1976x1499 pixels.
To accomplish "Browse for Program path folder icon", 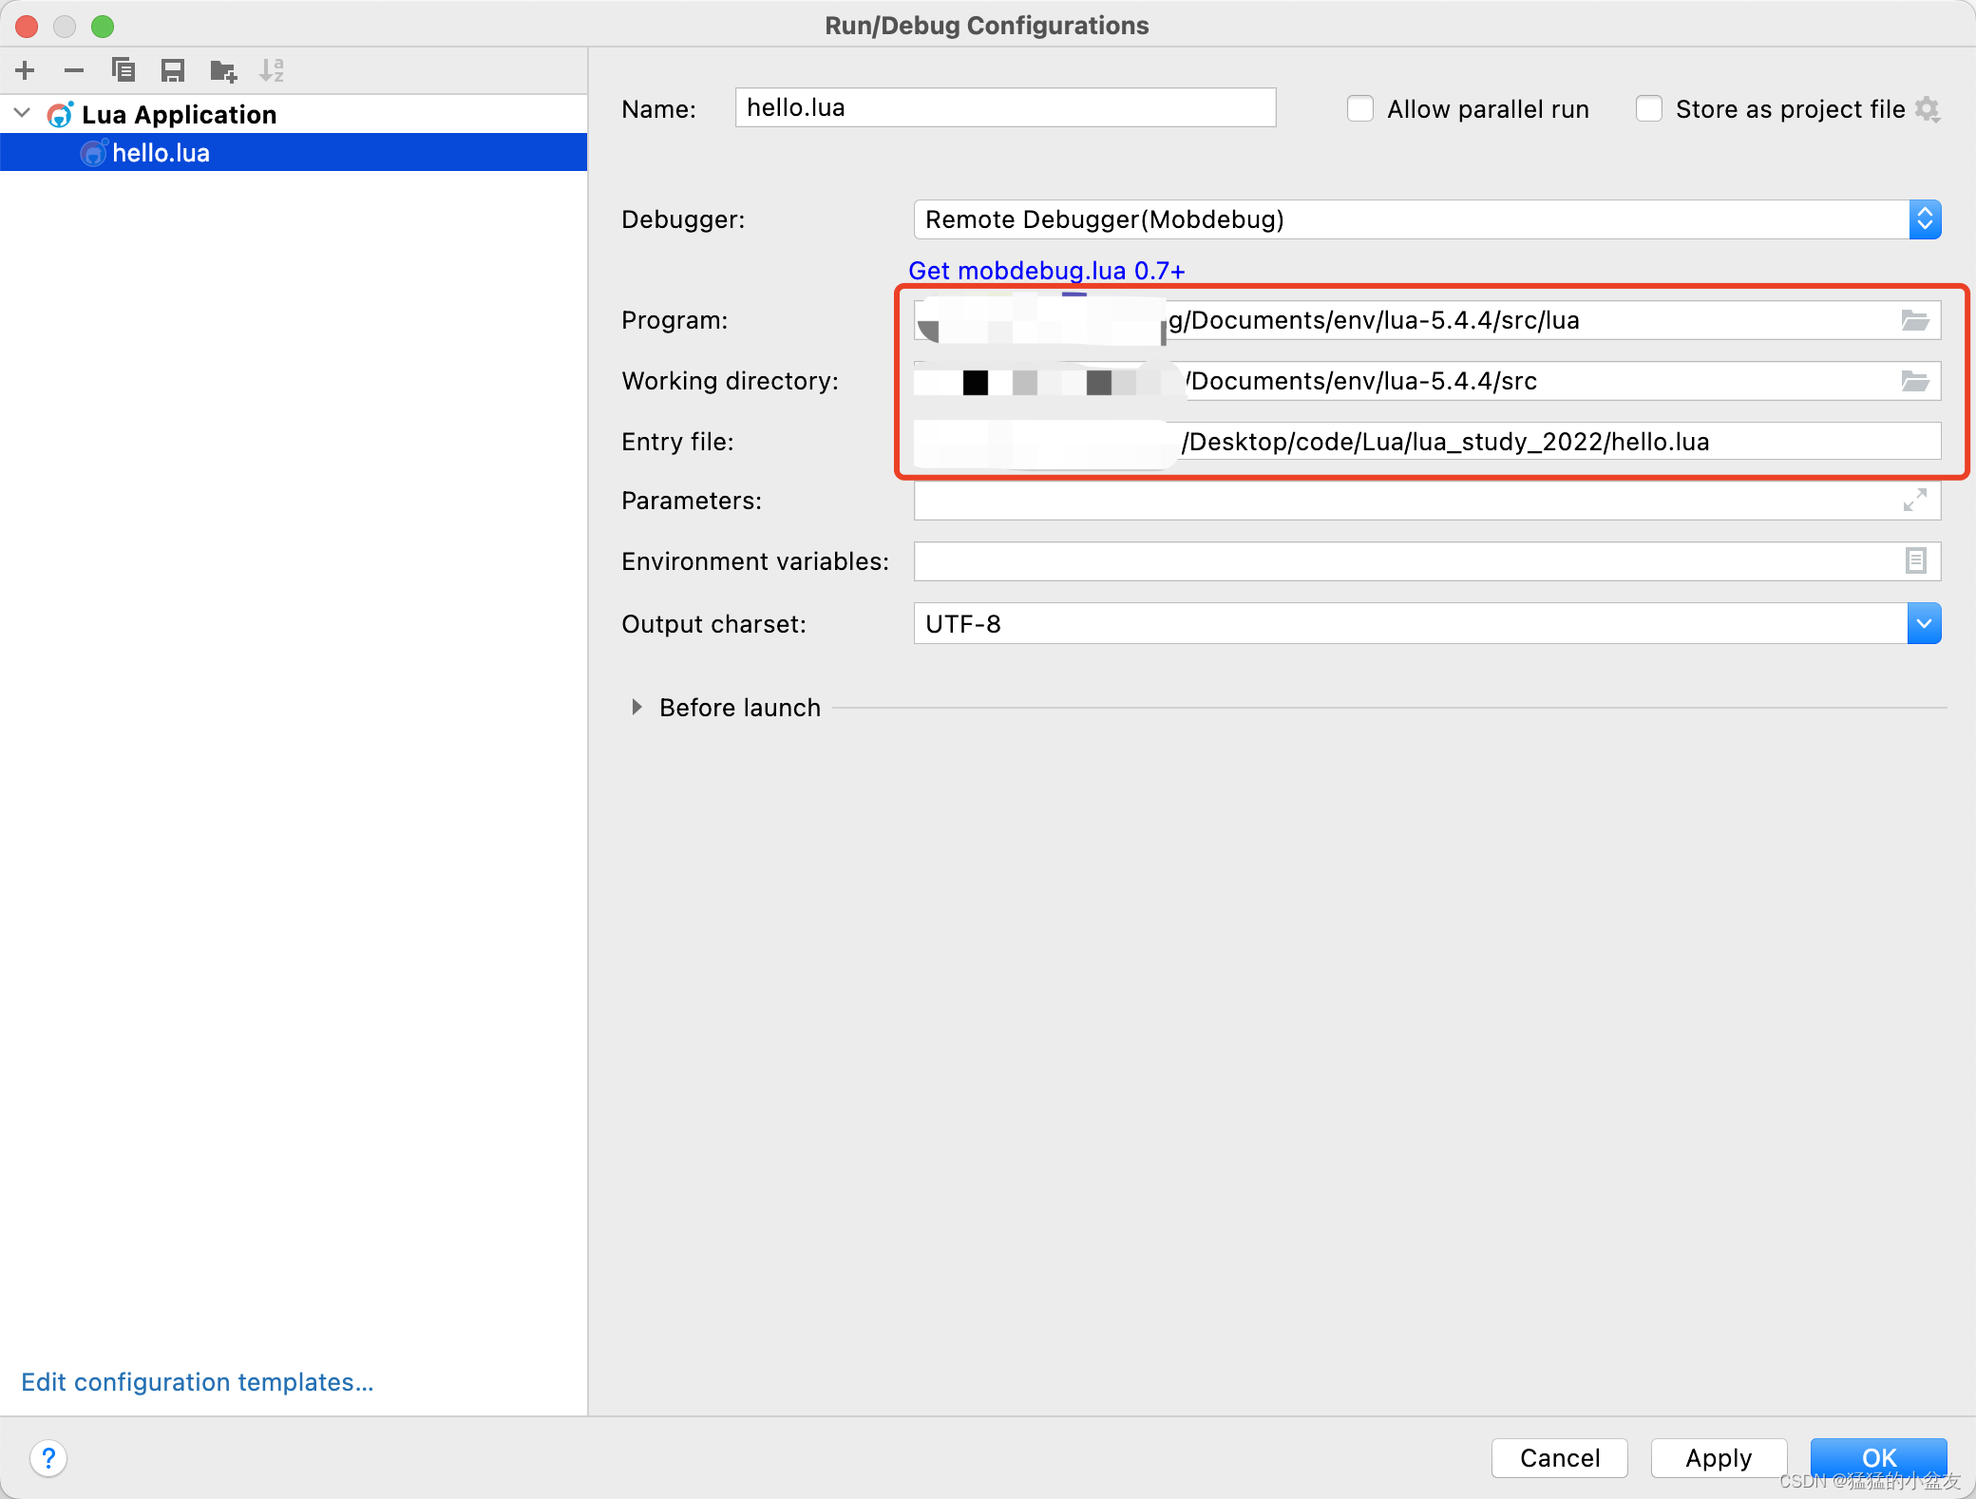I will pos(1914,321).
